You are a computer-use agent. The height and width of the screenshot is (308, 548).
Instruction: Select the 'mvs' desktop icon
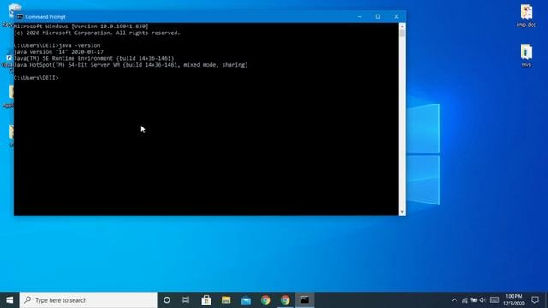tap(527, 56)
